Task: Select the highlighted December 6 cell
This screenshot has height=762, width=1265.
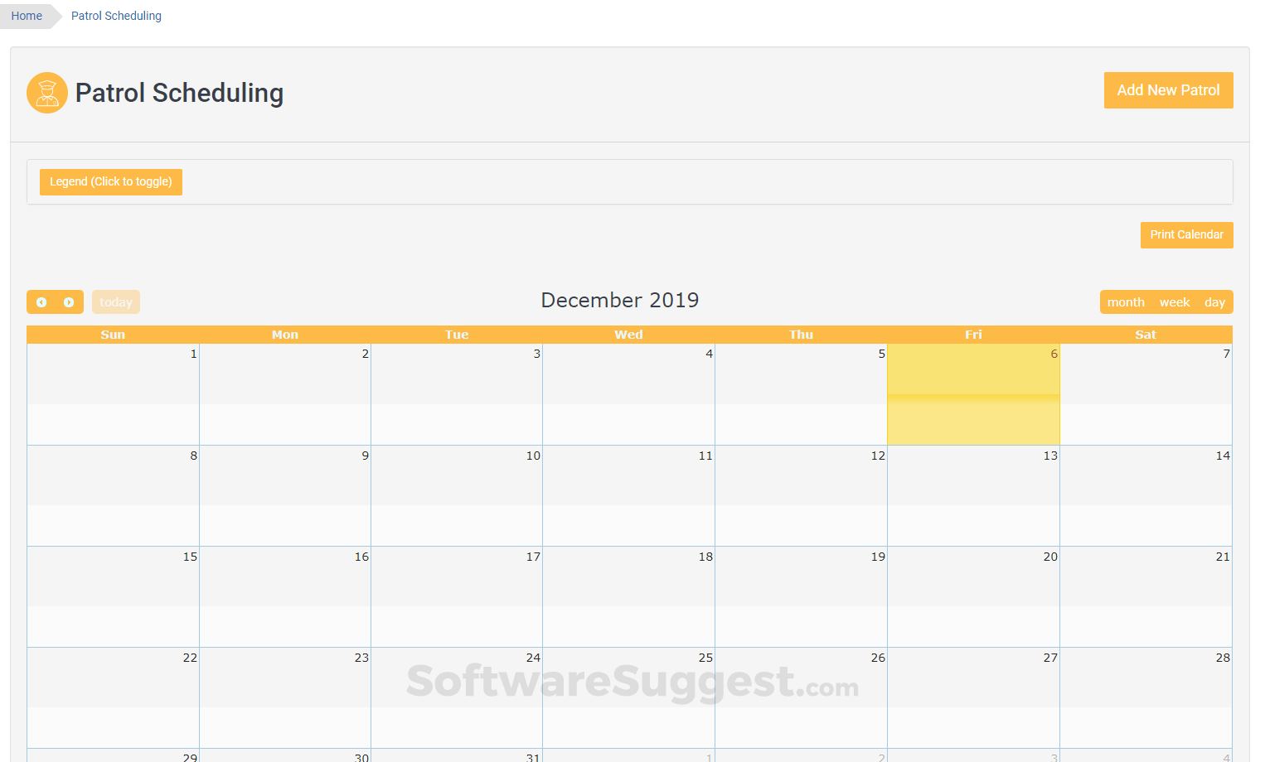Action: click(973, 395)
